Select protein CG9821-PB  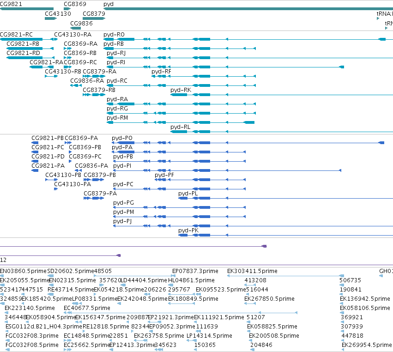[x=48, y=138]
